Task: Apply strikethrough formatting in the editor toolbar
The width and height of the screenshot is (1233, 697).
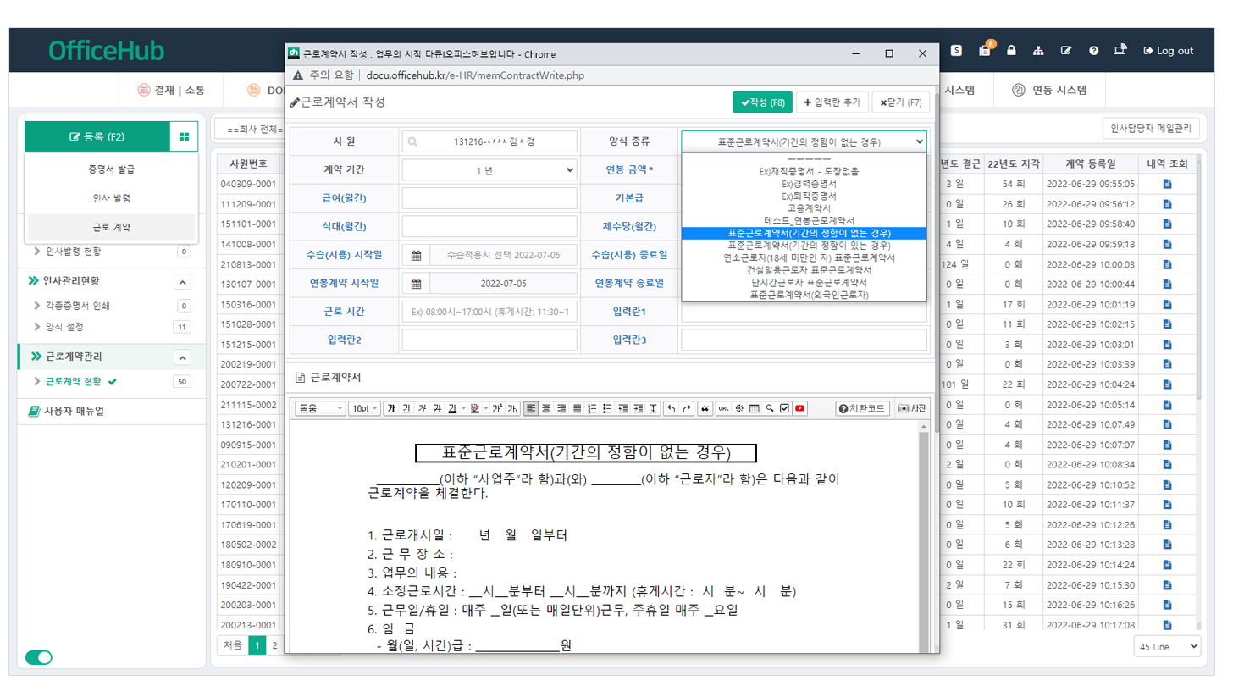Action: click(x=437, y=408)
